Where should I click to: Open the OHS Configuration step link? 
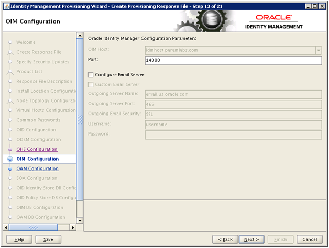pyautogui.click(x=37, y=149)
